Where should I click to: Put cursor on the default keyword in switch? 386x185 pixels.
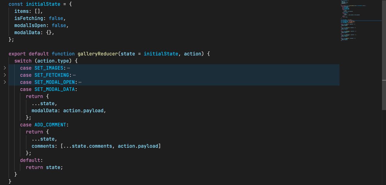[31, 160]
